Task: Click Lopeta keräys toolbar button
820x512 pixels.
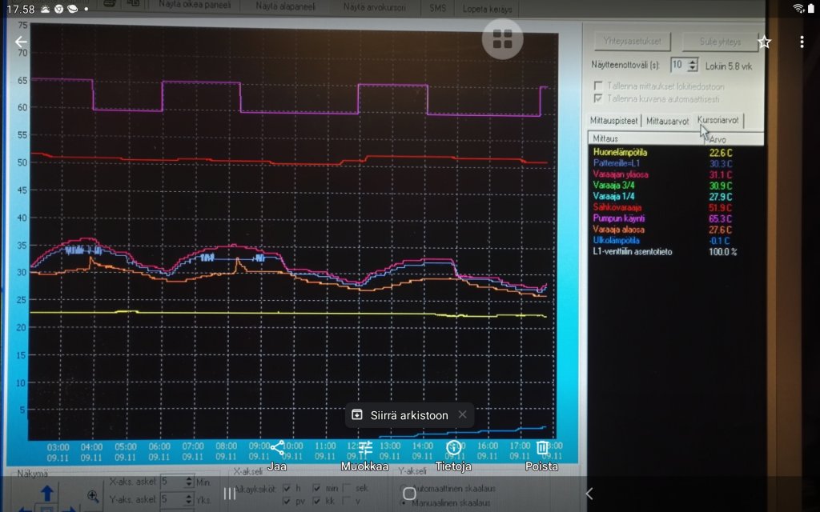Action: coord(488,9)
